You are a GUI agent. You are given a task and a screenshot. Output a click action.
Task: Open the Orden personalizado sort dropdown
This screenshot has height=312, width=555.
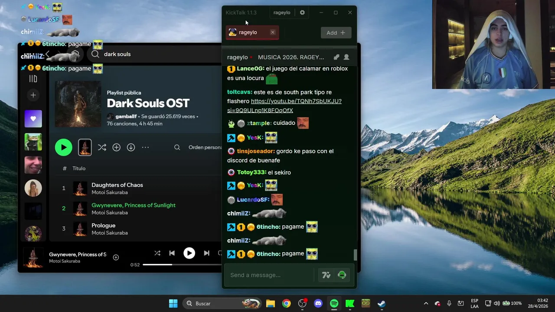coord(205,147)
